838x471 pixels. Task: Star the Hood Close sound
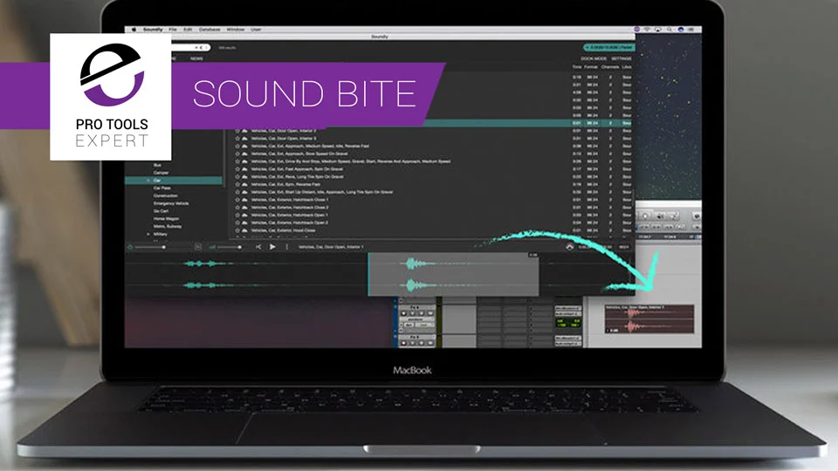click(237, 230)
